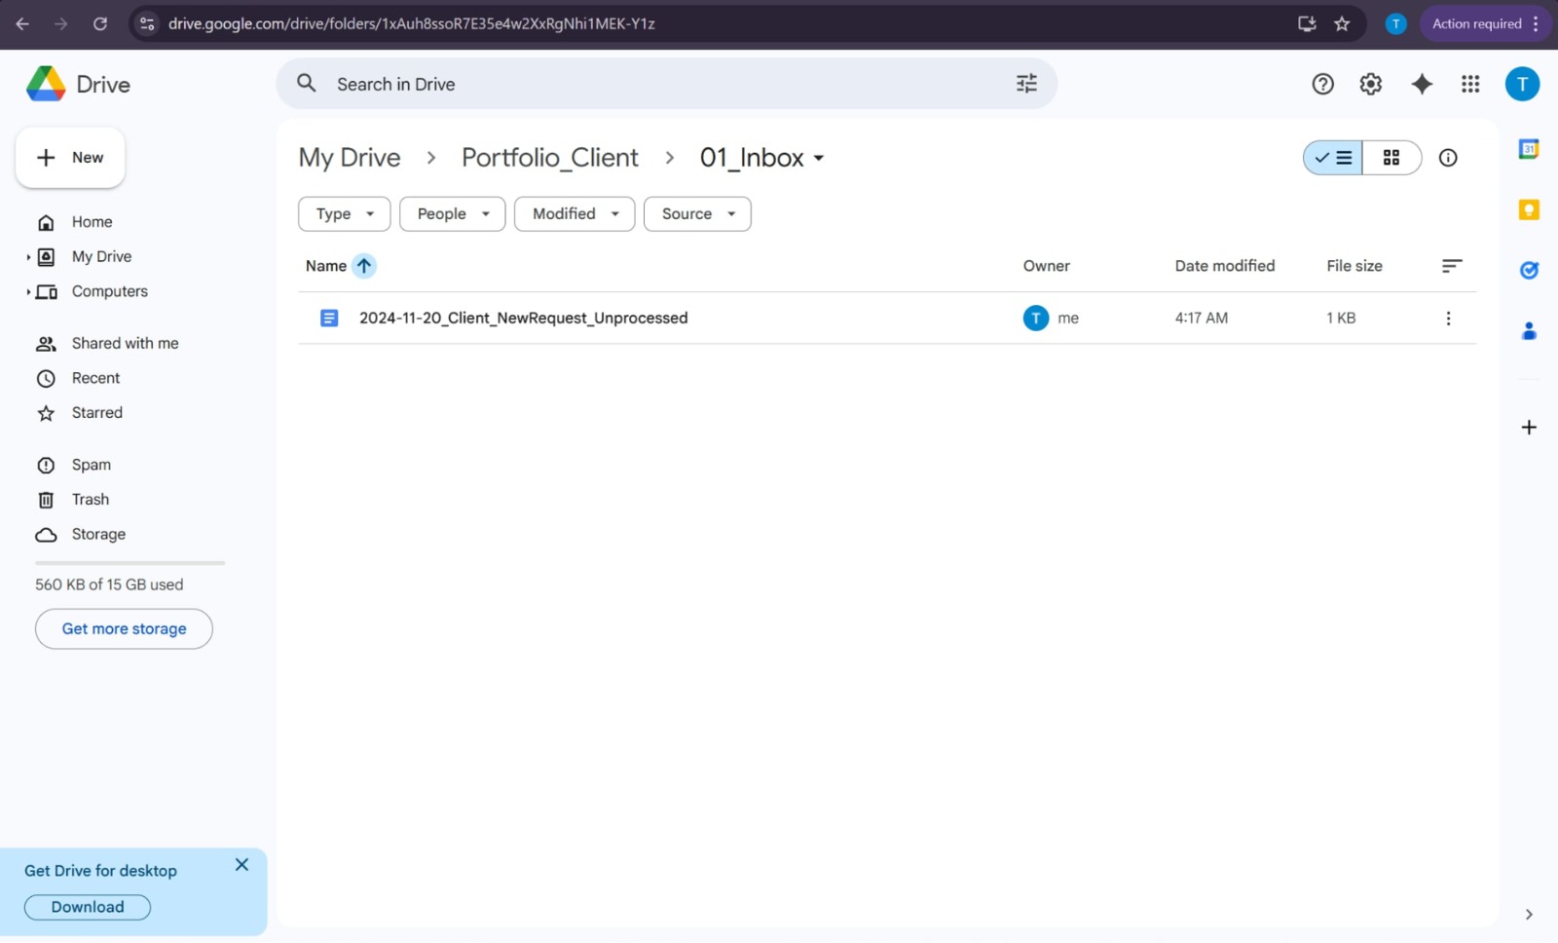The image size is (1558, 943).
Task: Go to Shared with me
Action: [x=125, y=343]
